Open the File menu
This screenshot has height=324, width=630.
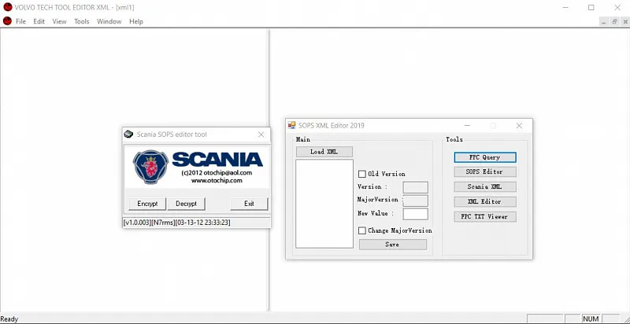20,21
